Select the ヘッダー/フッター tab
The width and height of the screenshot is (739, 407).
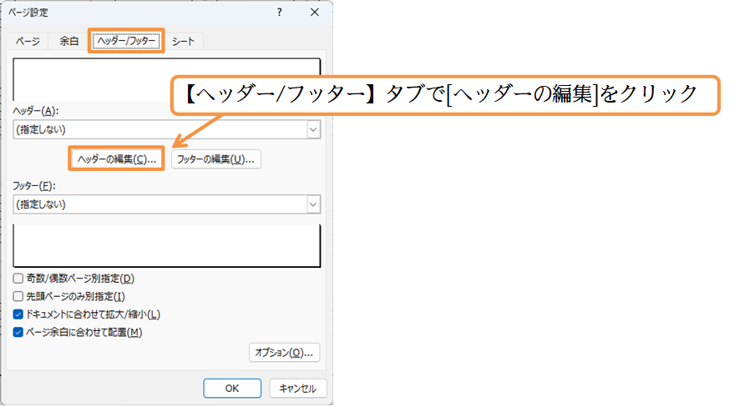point(126,41)
